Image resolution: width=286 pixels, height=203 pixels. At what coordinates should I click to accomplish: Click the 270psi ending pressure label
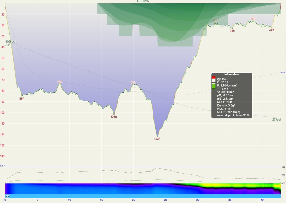(x=276, y=120)
